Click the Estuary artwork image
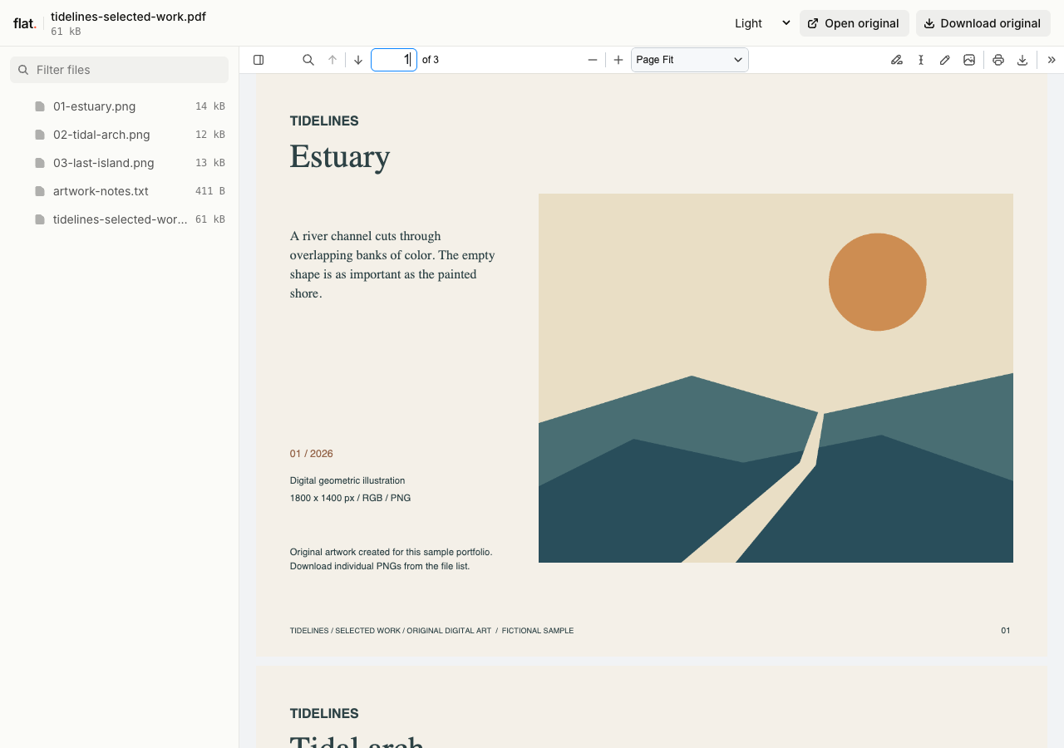The height and width of the screenshot is (748, 1064). (776, 378)
